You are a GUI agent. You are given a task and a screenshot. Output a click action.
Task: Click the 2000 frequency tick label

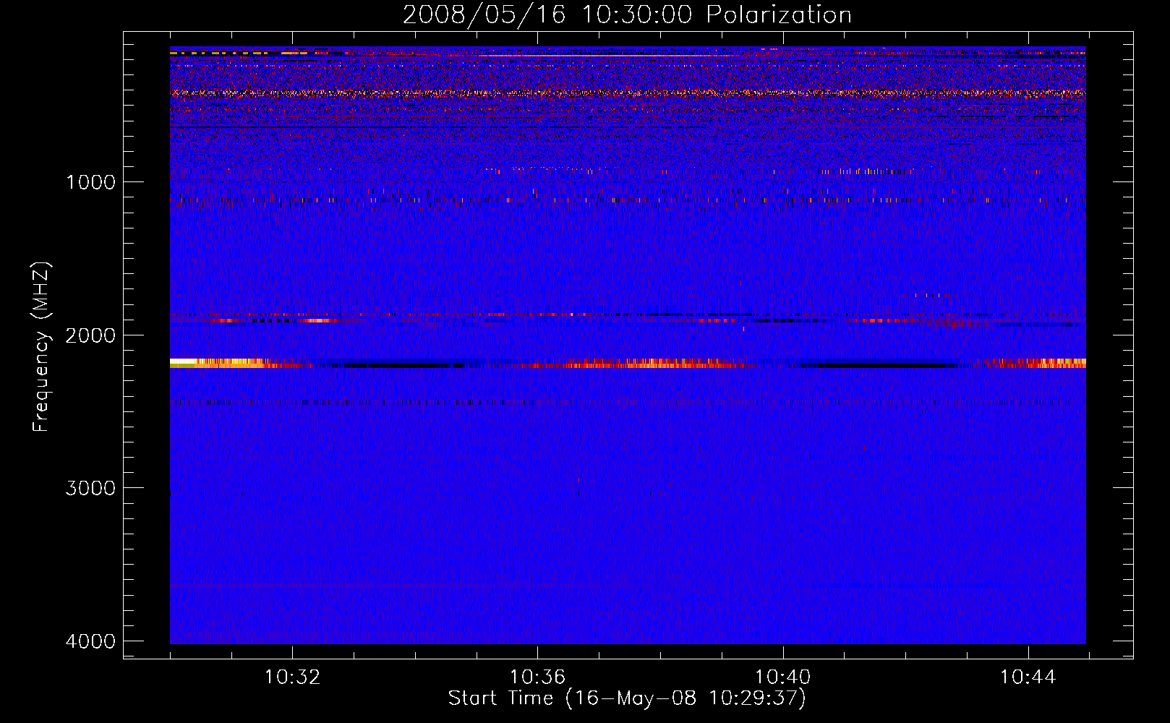pos(91,335)
